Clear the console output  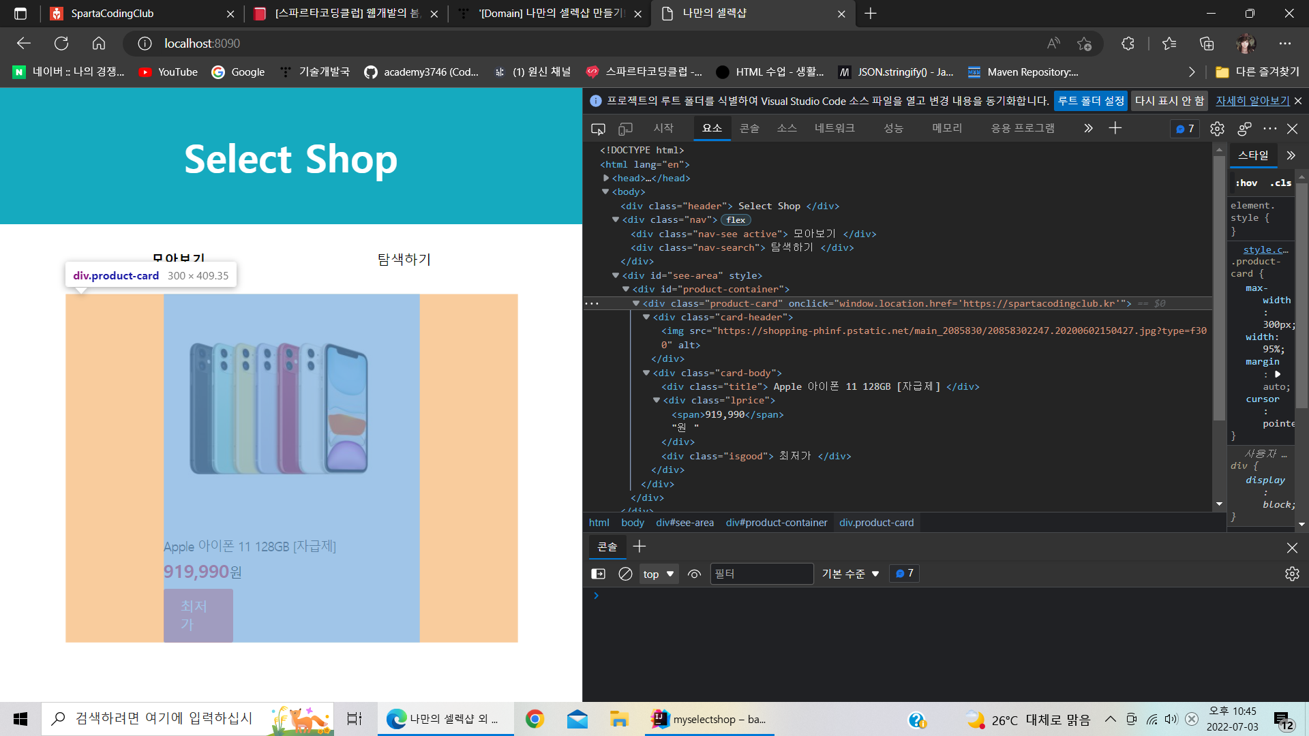pos(625,574)
